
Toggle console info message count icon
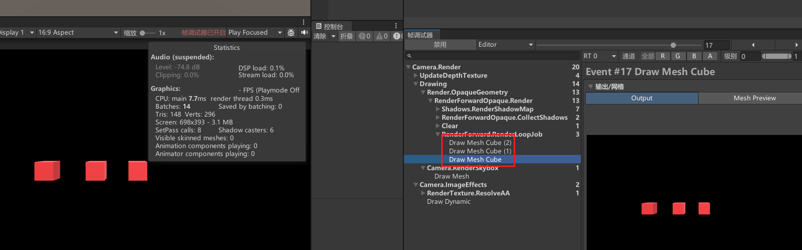(365, 36)
